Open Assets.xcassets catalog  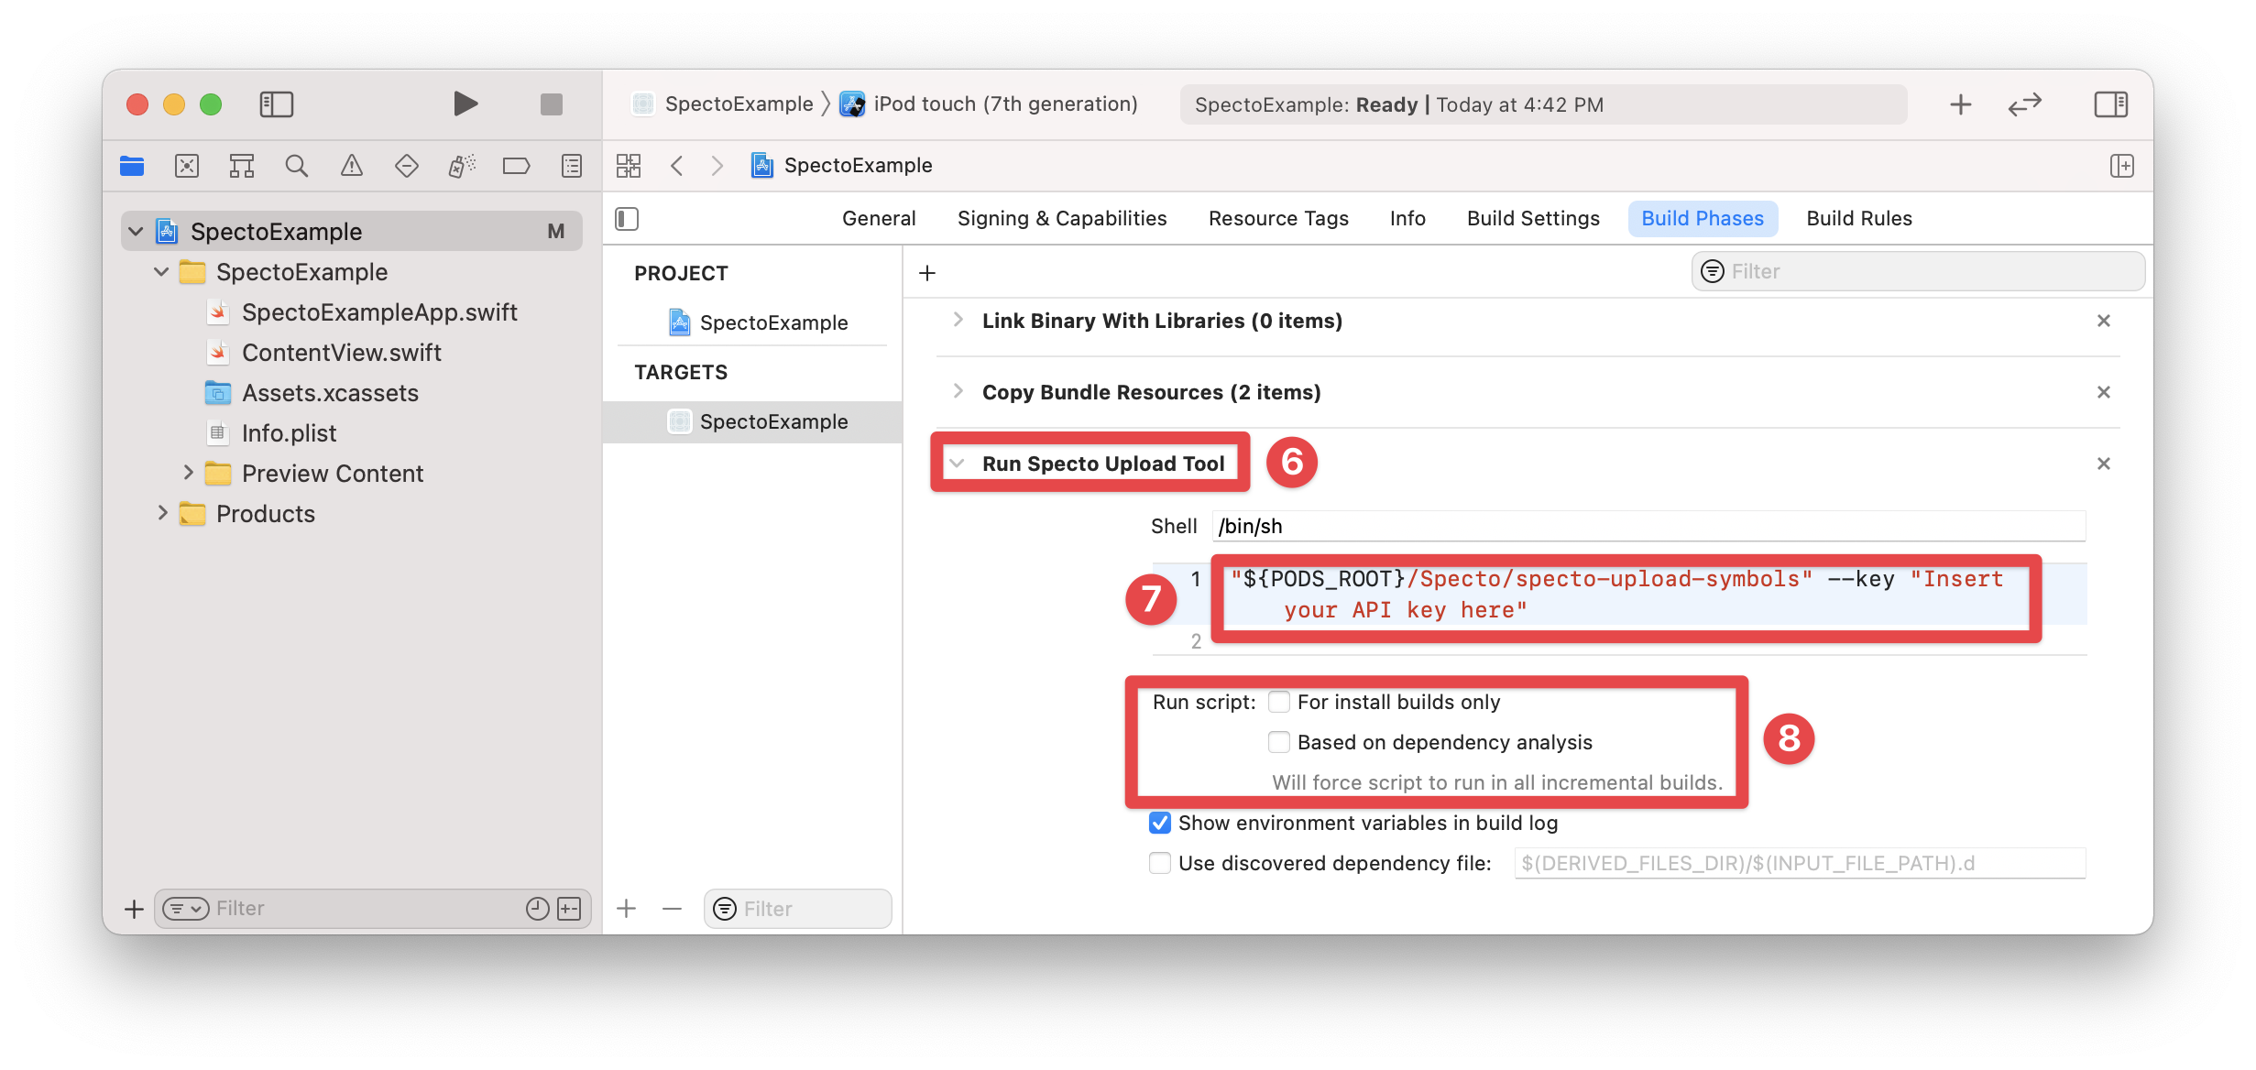click(x=330, y=393)
